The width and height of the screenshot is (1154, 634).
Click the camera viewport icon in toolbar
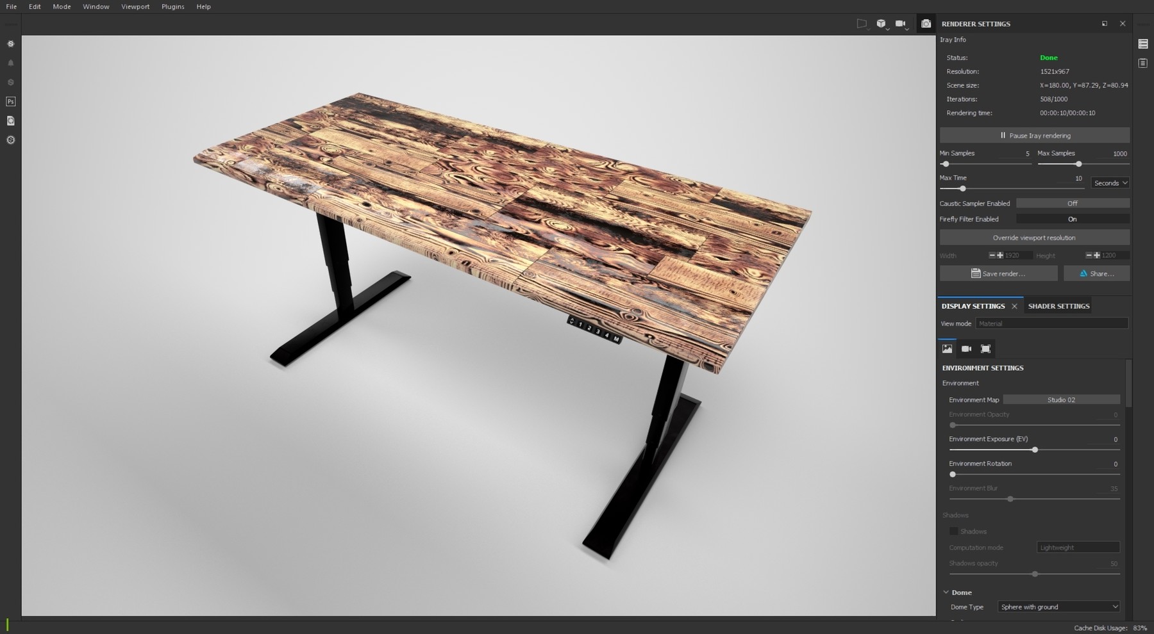(901, 23)
